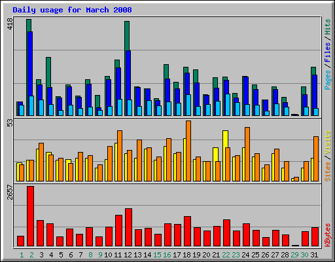Image resolution: width=335 pixels, height=262 pixels.
Task: Select day 23 on the x-axis
Action: (236, 255)
